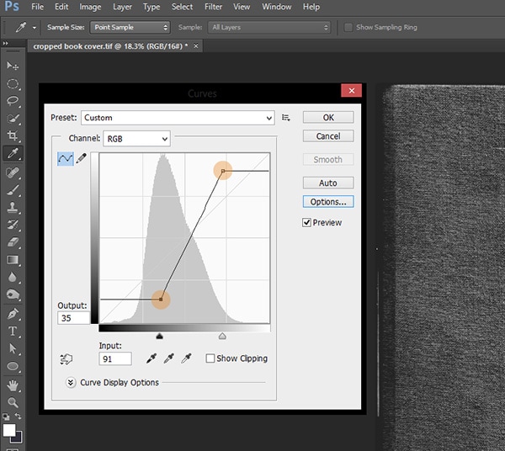Select the Lasso tool

13,101
